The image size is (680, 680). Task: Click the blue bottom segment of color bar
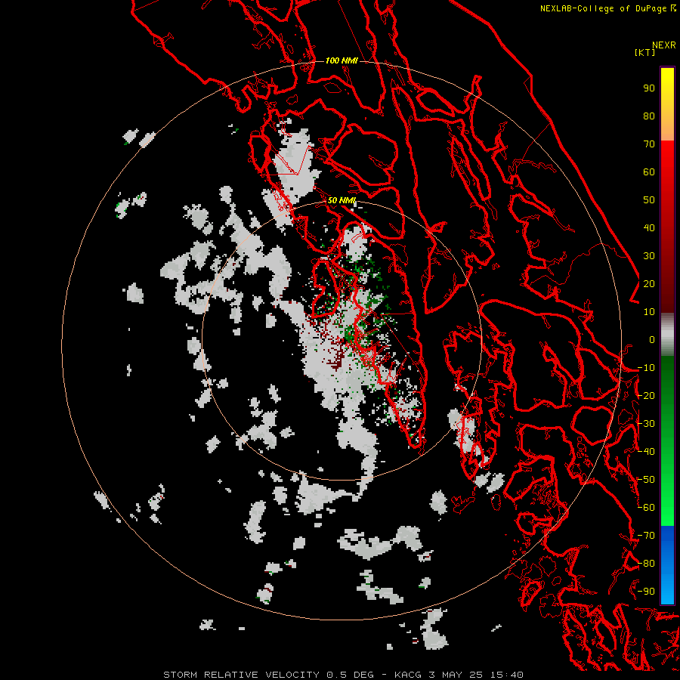point(667,565)
